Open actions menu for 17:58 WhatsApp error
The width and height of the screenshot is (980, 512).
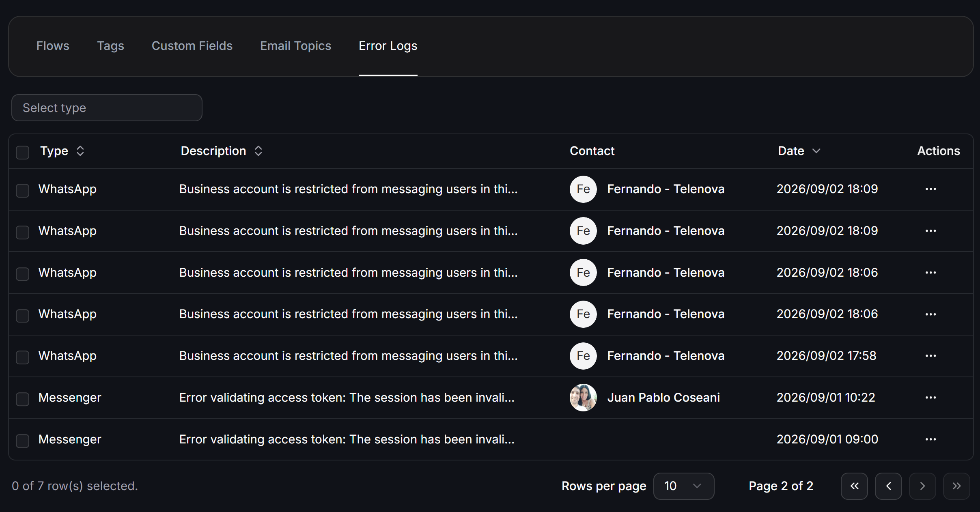click(930, 356)
